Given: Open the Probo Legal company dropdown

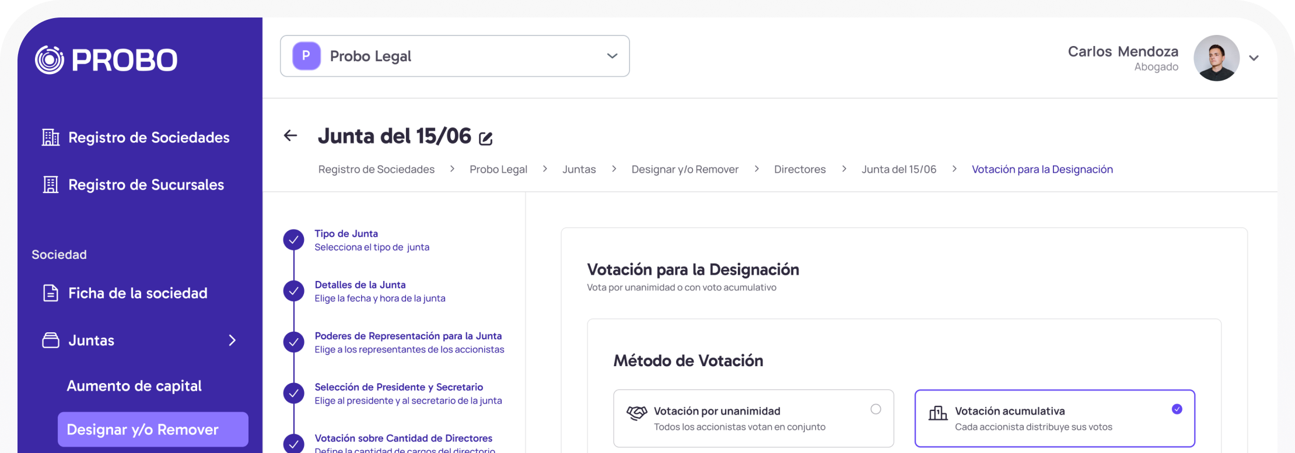Looking at the screenshot, I should point(455,56).
